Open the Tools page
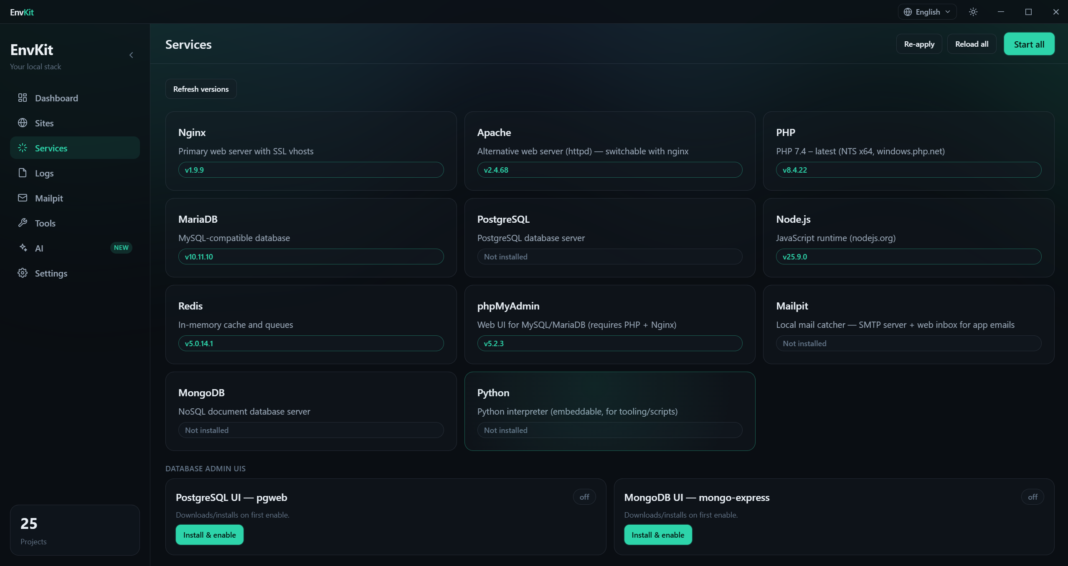The height and width of the screenshot is (566, 1068). pos(75,223)
